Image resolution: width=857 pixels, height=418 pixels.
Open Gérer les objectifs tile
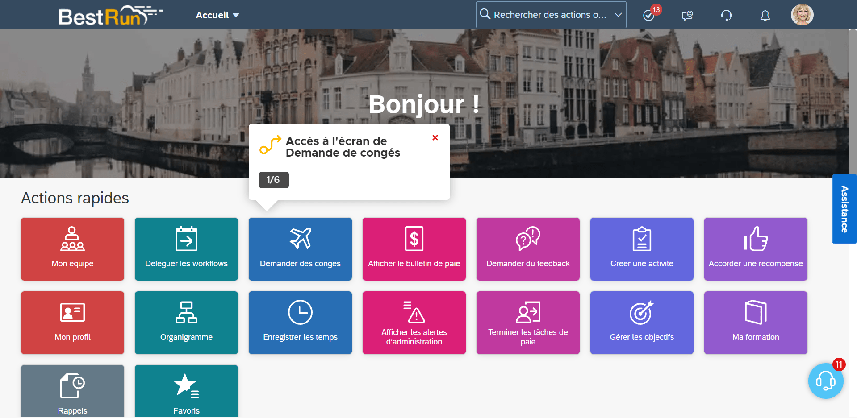click(x=642, y=323)
